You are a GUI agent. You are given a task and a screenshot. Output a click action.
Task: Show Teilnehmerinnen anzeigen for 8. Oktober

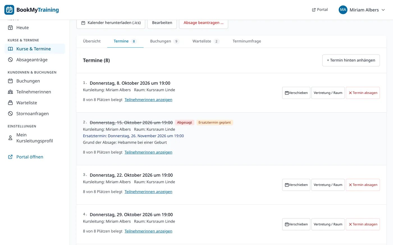(148, 100)
